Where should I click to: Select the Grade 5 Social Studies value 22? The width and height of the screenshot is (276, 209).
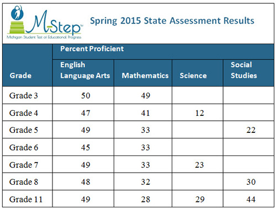point(251,130)
